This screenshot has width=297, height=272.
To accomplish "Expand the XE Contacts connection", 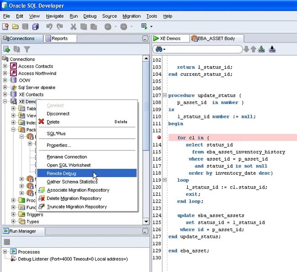I will [5, 94].
